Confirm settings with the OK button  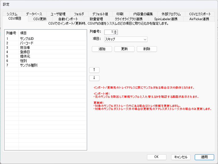click(156, 157)
